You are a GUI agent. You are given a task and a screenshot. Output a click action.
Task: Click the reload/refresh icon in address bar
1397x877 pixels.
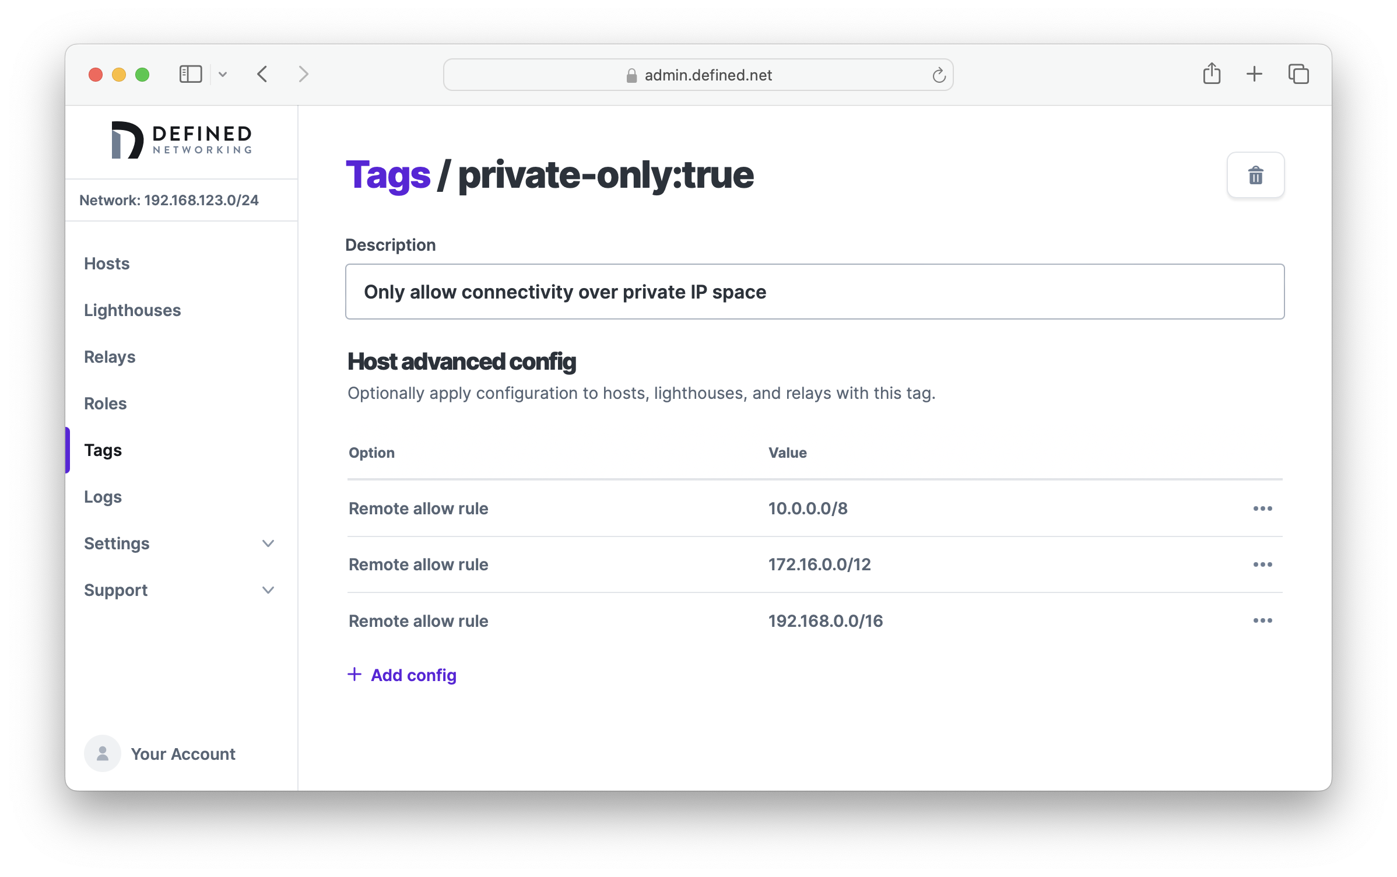tap(938, 75)
